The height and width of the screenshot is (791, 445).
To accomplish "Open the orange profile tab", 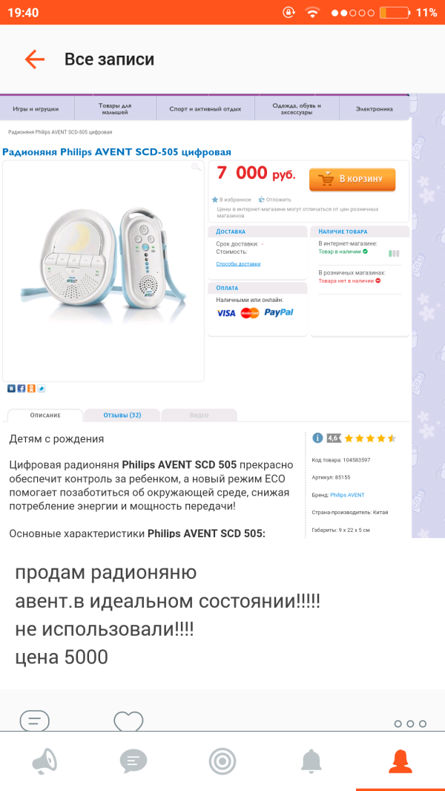I will (x=400, y=761).
